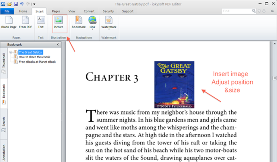Switch to the Home tab
Viewport: 277px width, 162px height.
pyautogui.click(x=23, y=11)
